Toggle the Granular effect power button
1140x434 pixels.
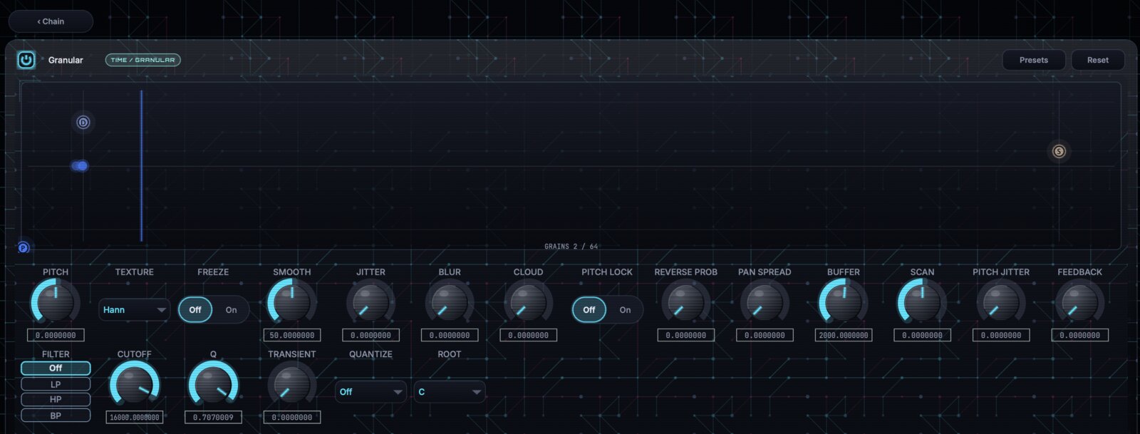pos(26,60)
